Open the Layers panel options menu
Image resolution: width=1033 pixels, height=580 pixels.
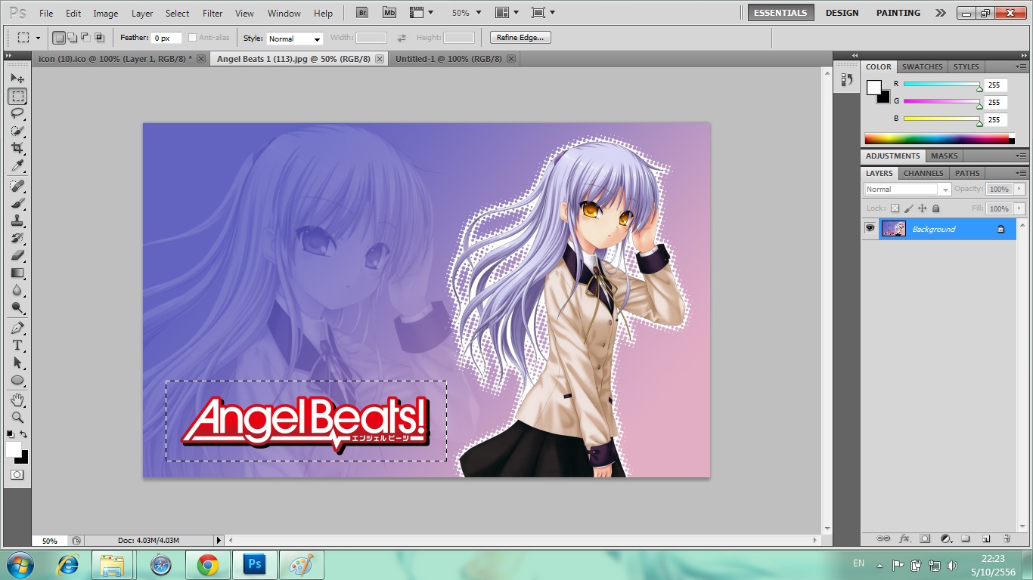point(1021,173)
